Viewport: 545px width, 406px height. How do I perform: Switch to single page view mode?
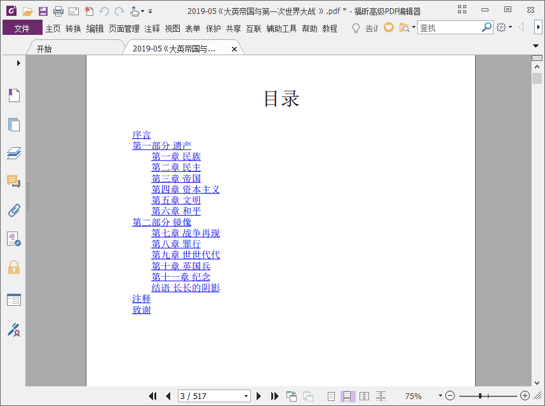331,396
